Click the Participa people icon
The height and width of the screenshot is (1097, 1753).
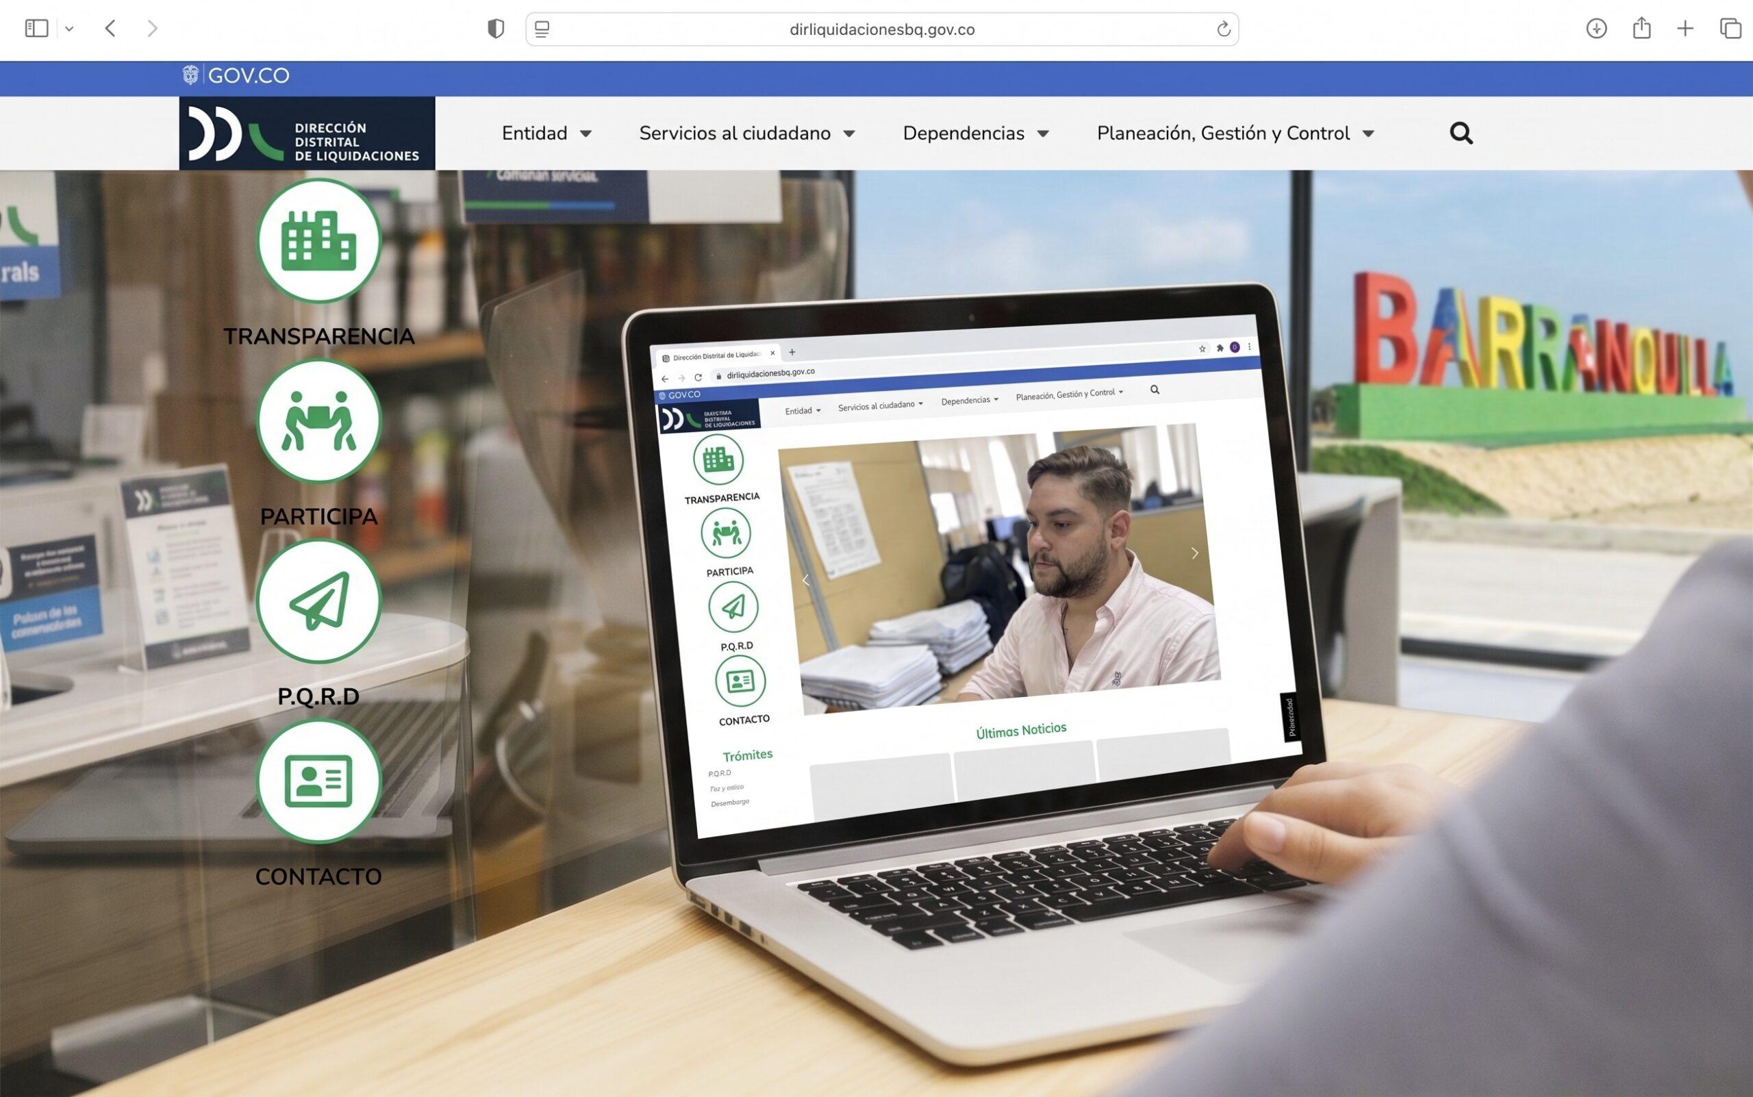point(318,420)
